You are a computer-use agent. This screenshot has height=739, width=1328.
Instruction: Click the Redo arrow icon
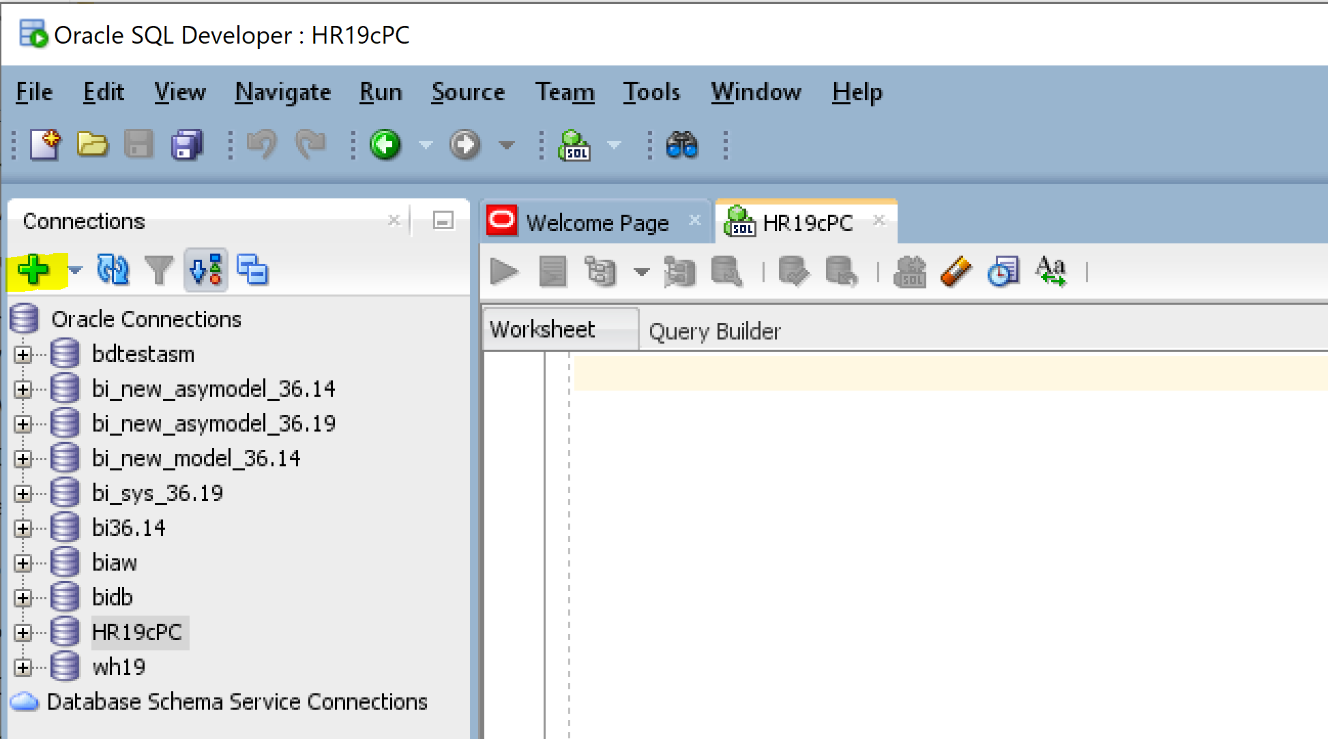point(310,145)
